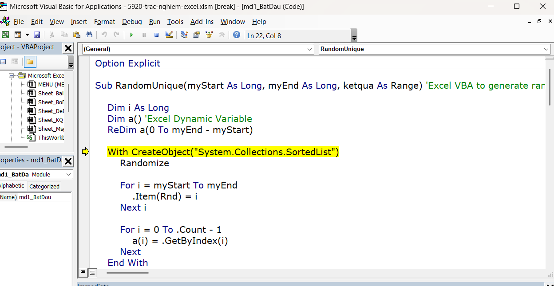Click the yellow execution arrow in margin

pos(85,152)
